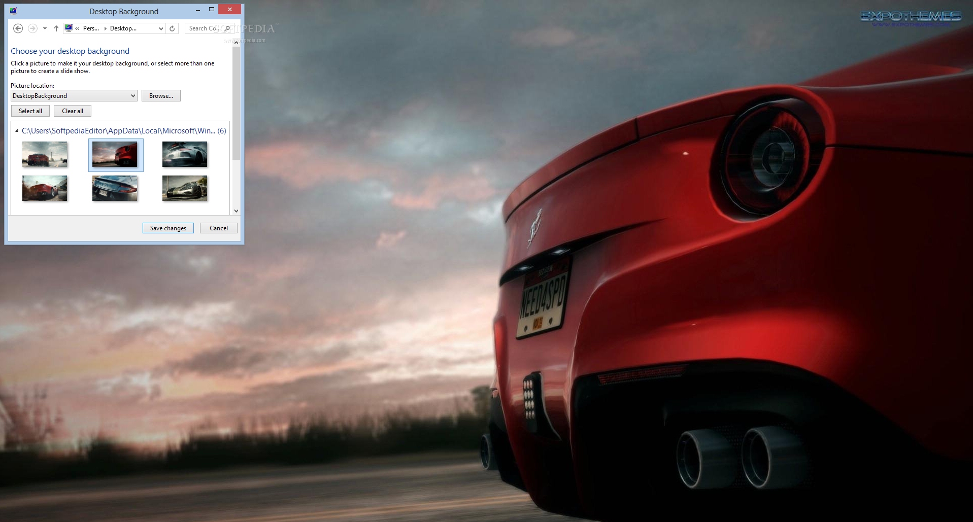The width and height of the screenshot is (973, 522).
Task: Select the white sports car thumbnail
Action: [x=185, y=154]
